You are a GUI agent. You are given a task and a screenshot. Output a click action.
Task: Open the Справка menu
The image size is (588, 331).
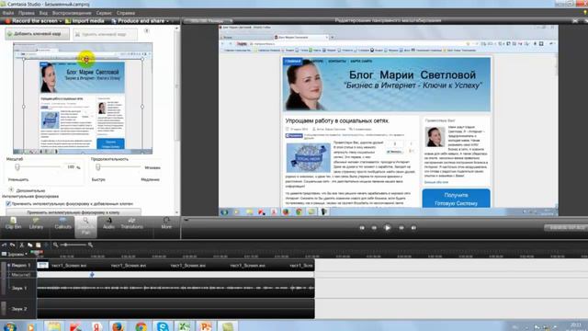pyautogui.click(x=125, y=13)
